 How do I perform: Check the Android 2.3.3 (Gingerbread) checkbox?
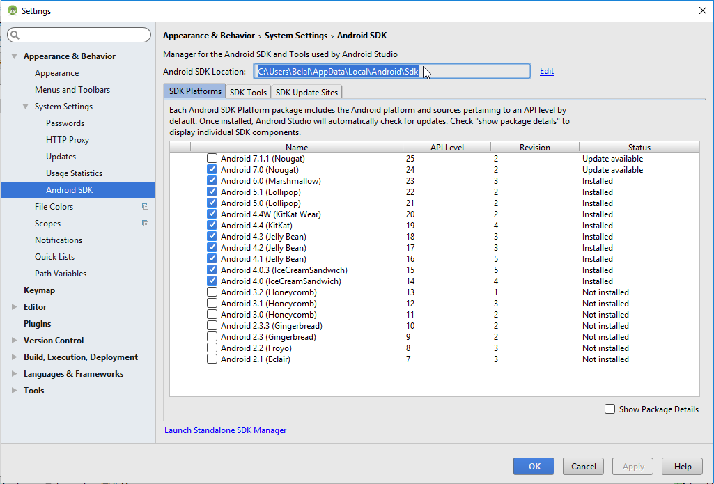[212, 325]
